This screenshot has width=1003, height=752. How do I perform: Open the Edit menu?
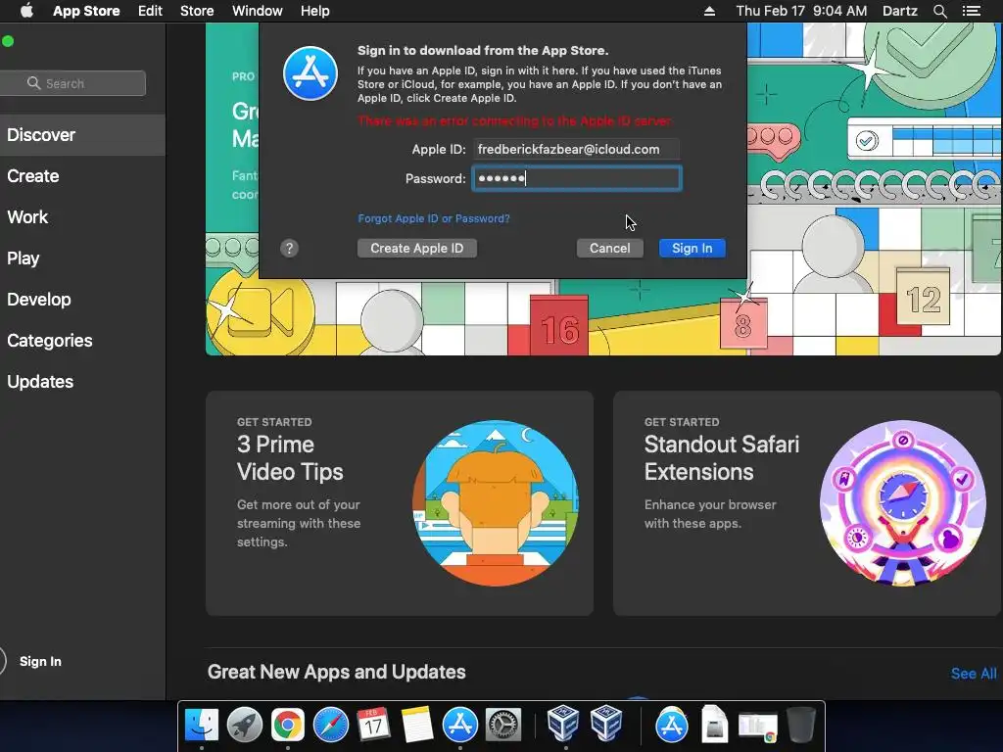150,11
